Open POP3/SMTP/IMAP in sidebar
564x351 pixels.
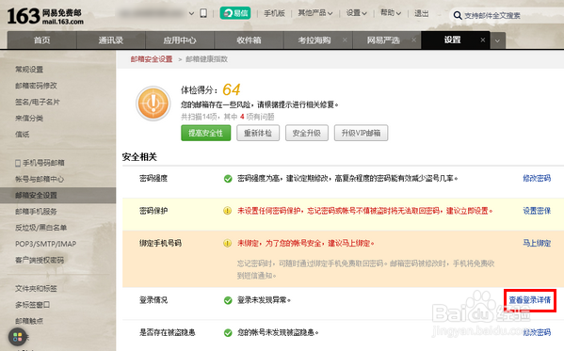45,244
